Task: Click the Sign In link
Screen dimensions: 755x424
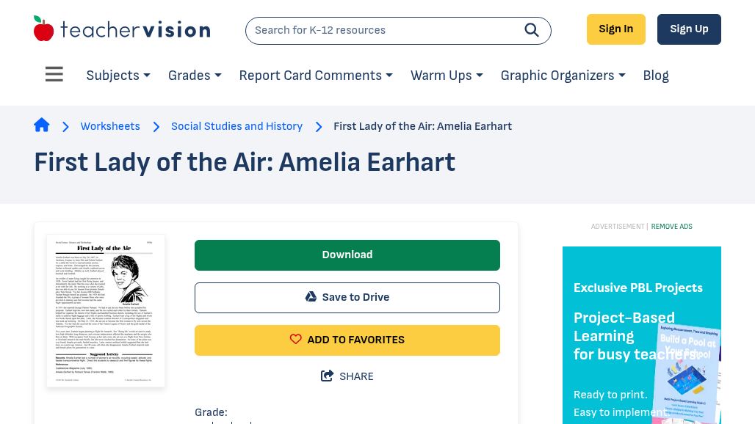Action: click(x=615, y=29)
